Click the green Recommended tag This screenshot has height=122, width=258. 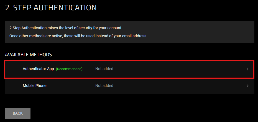69,69
